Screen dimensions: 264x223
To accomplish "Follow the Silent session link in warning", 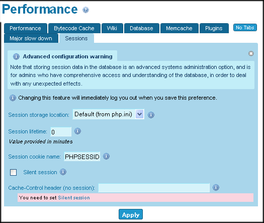I will coord(74,197).
